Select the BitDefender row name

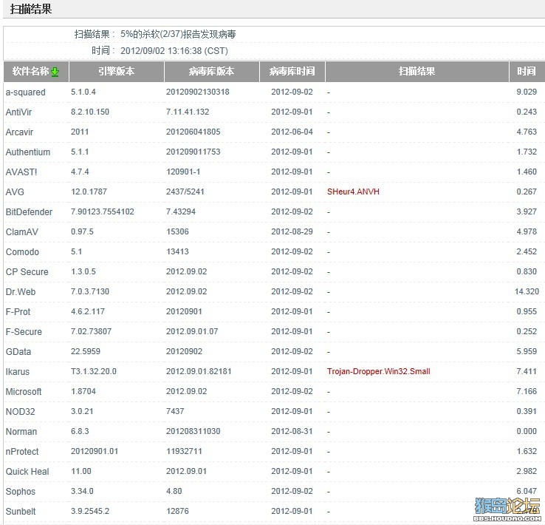[x=29, y=212]
